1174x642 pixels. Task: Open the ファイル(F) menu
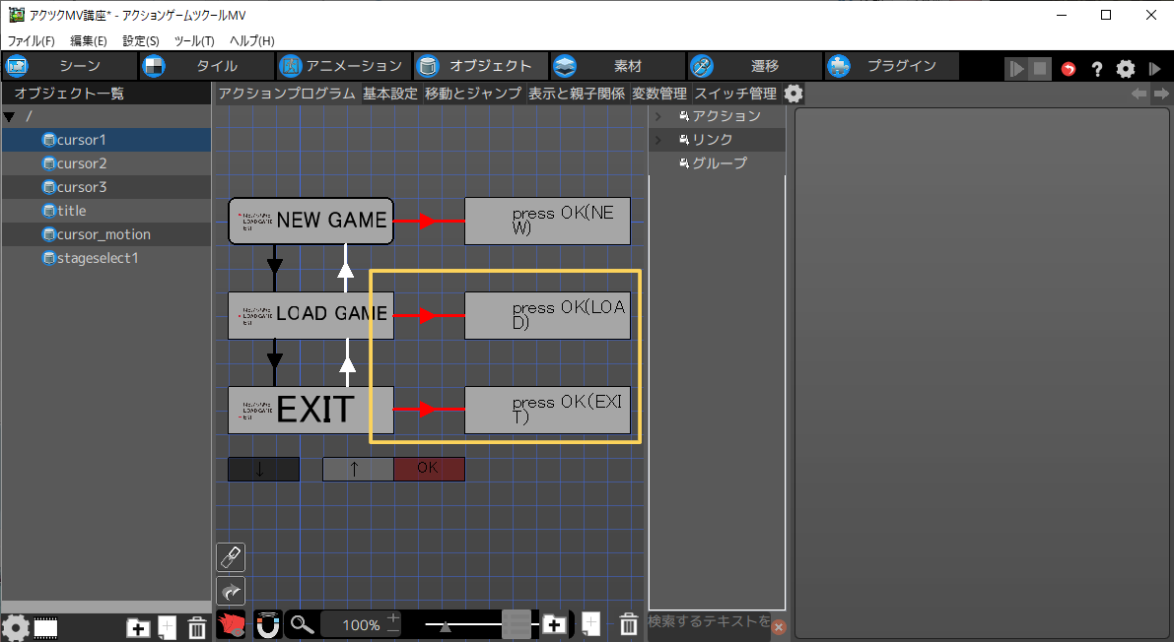click(32, 40)
